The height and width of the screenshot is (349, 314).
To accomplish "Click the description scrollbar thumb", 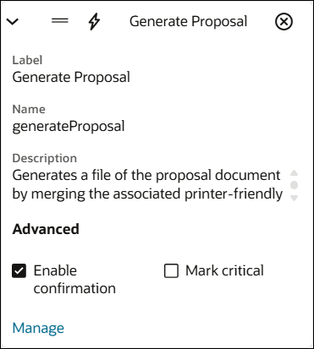I will click(x=295, y=185).
